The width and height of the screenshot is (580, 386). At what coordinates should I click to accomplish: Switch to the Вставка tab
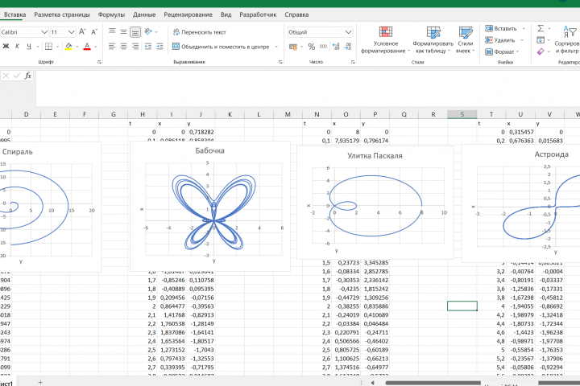coord(14,14)
